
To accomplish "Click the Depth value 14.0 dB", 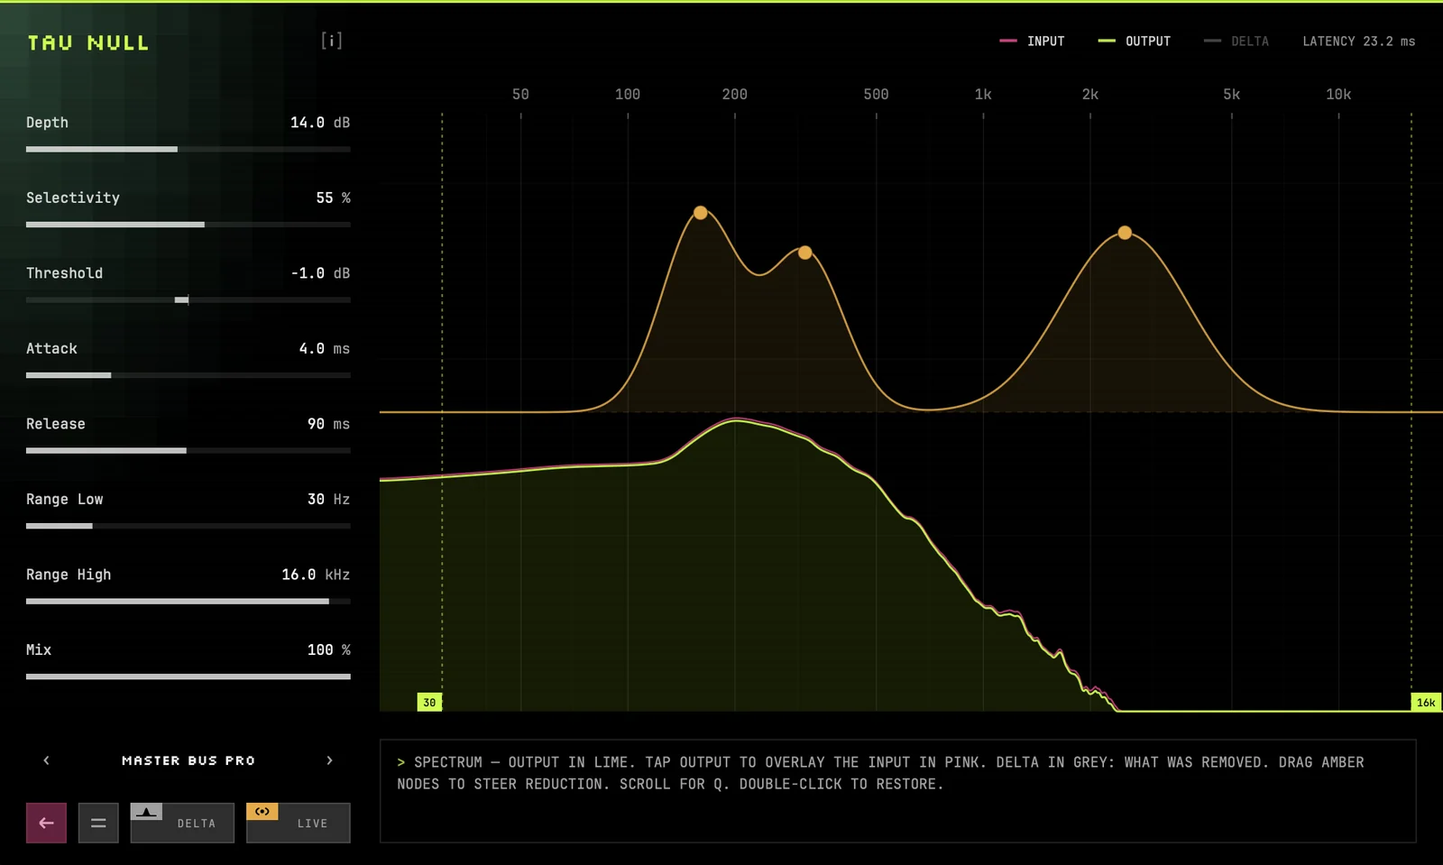I will click(320, 123).
